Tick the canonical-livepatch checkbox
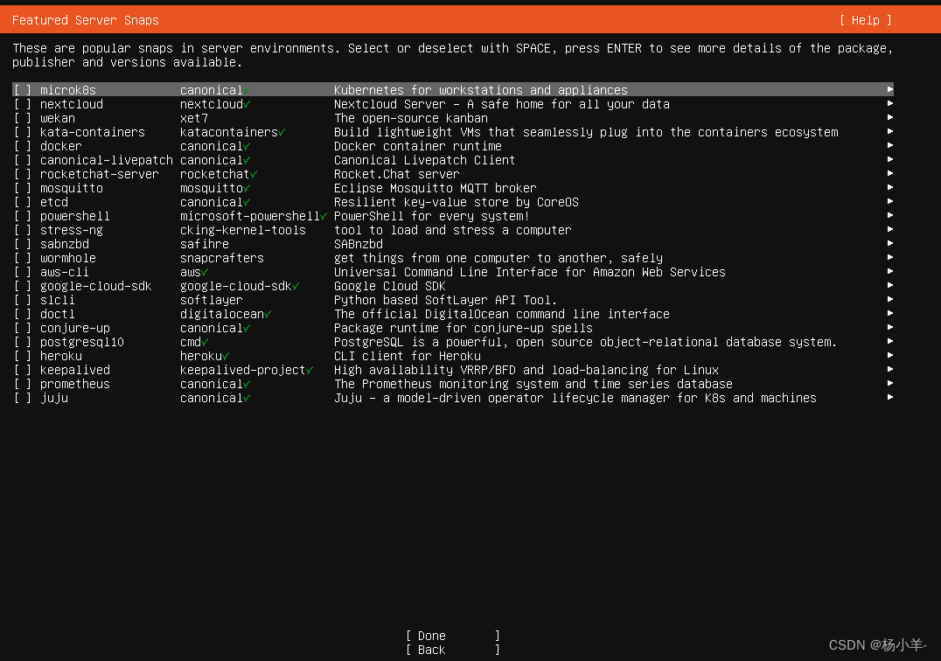Screen dimensions: 941x661 [23, 160]
